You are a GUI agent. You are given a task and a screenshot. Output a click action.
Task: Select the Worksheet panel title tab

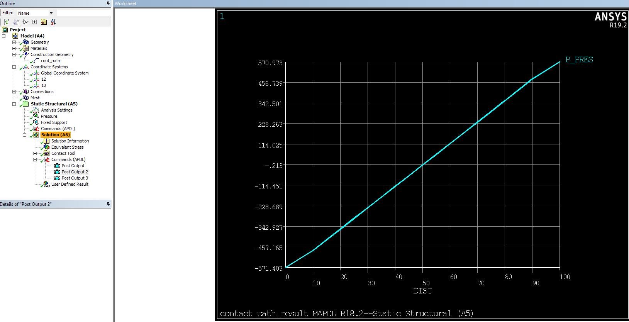coord(125,3)
